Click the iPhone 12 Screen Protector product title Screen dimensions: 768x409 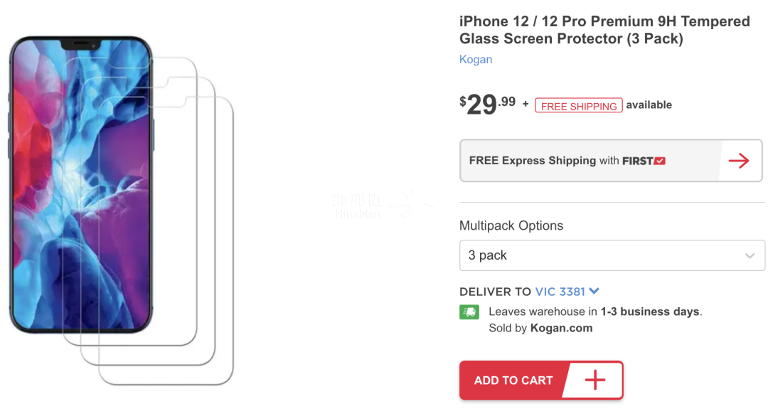[x=604, y=30]
